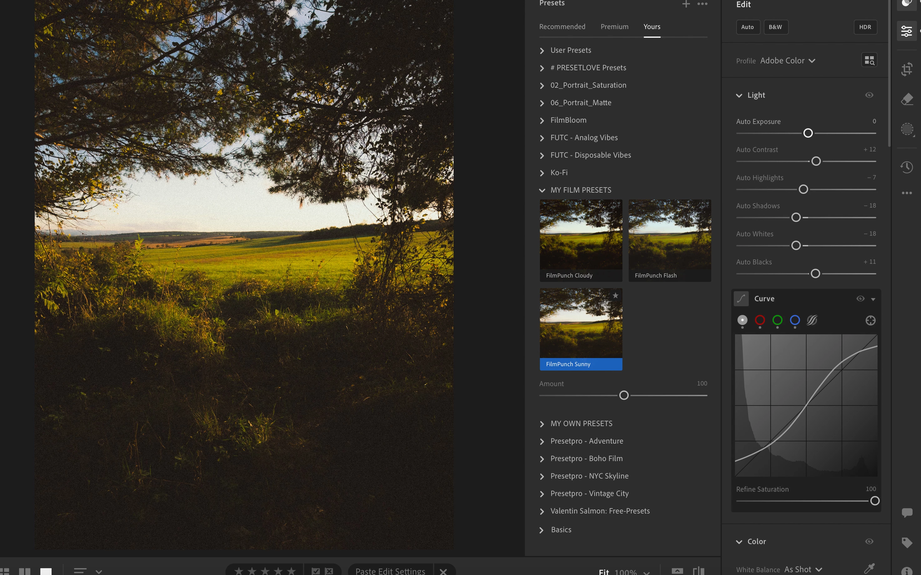Pick the white balance eyedropper
This screenshot has height=575, width=921.
[869, 568]
